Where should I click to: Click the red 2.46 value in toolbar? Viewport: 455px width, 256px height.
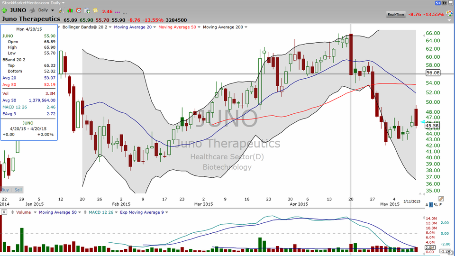(107, 11)
